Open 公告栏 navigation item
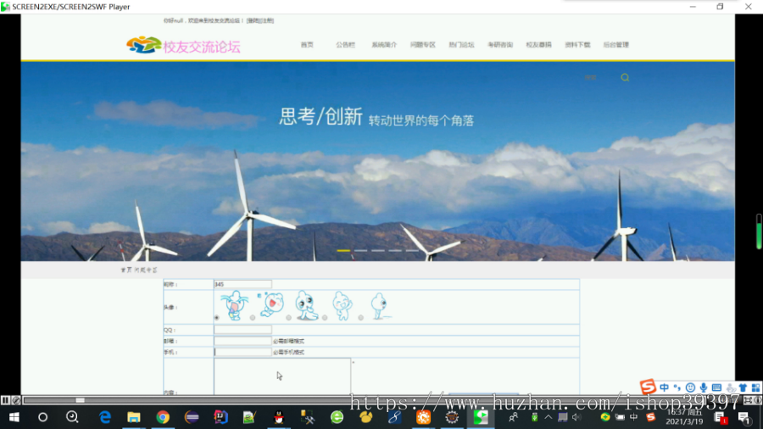 [x=346, y=45]
